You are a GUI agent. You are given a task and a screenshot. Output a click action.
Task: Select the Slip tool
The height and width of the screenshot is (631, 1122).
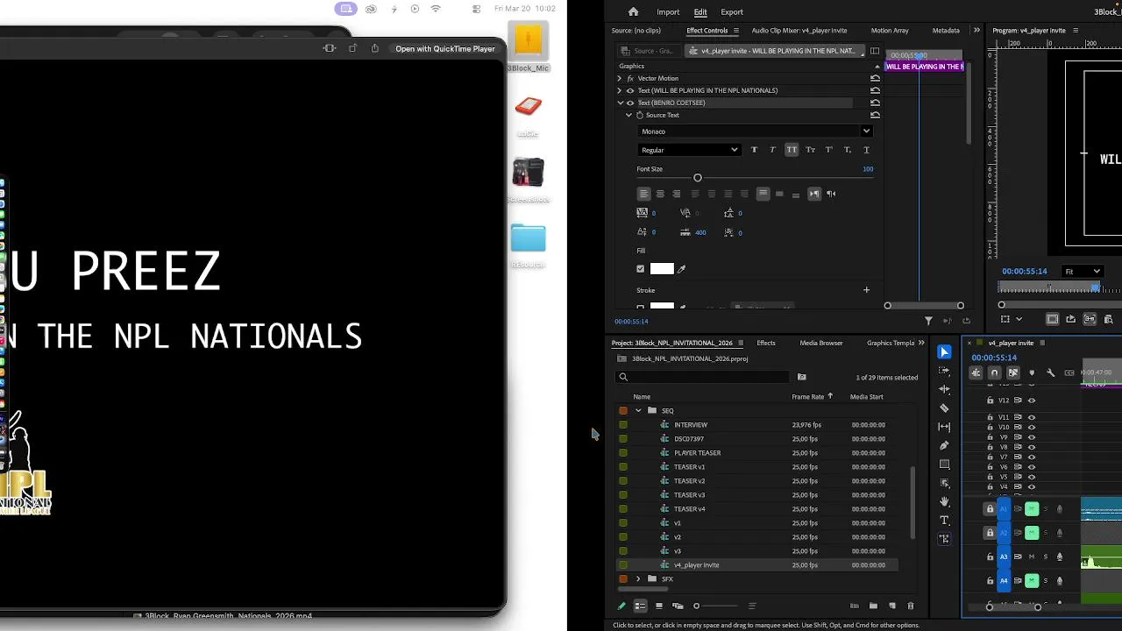[x=944, y=427]
